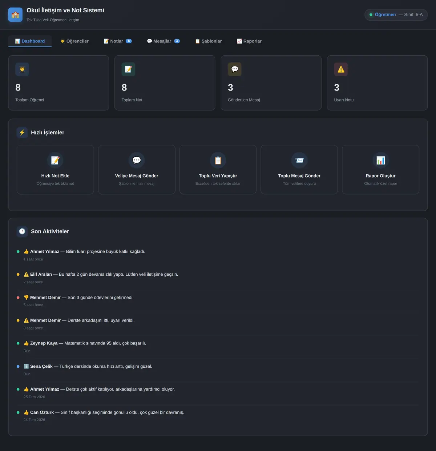Screen dimensions: 436x451
Task: Click the bar chart icon above Rapor Oluştur
Action: 381,160
